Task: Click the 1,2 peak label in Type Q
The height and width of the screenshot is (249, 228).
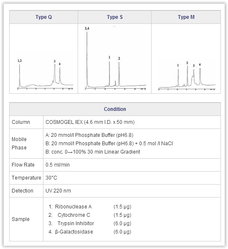Action: point(20,61)
